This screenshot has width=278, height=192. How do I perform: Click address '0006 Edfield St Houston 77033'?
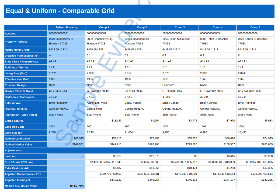252,41
